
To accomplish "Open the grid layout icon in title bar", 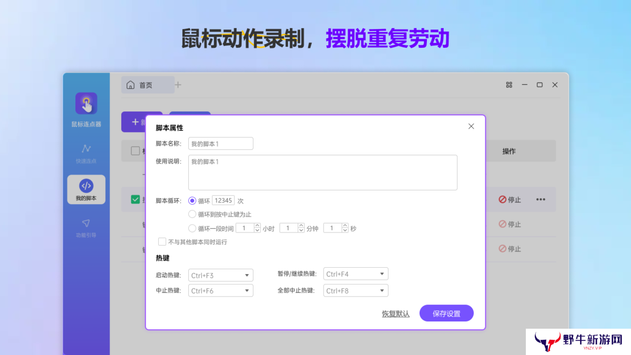I will pos(509,85).
